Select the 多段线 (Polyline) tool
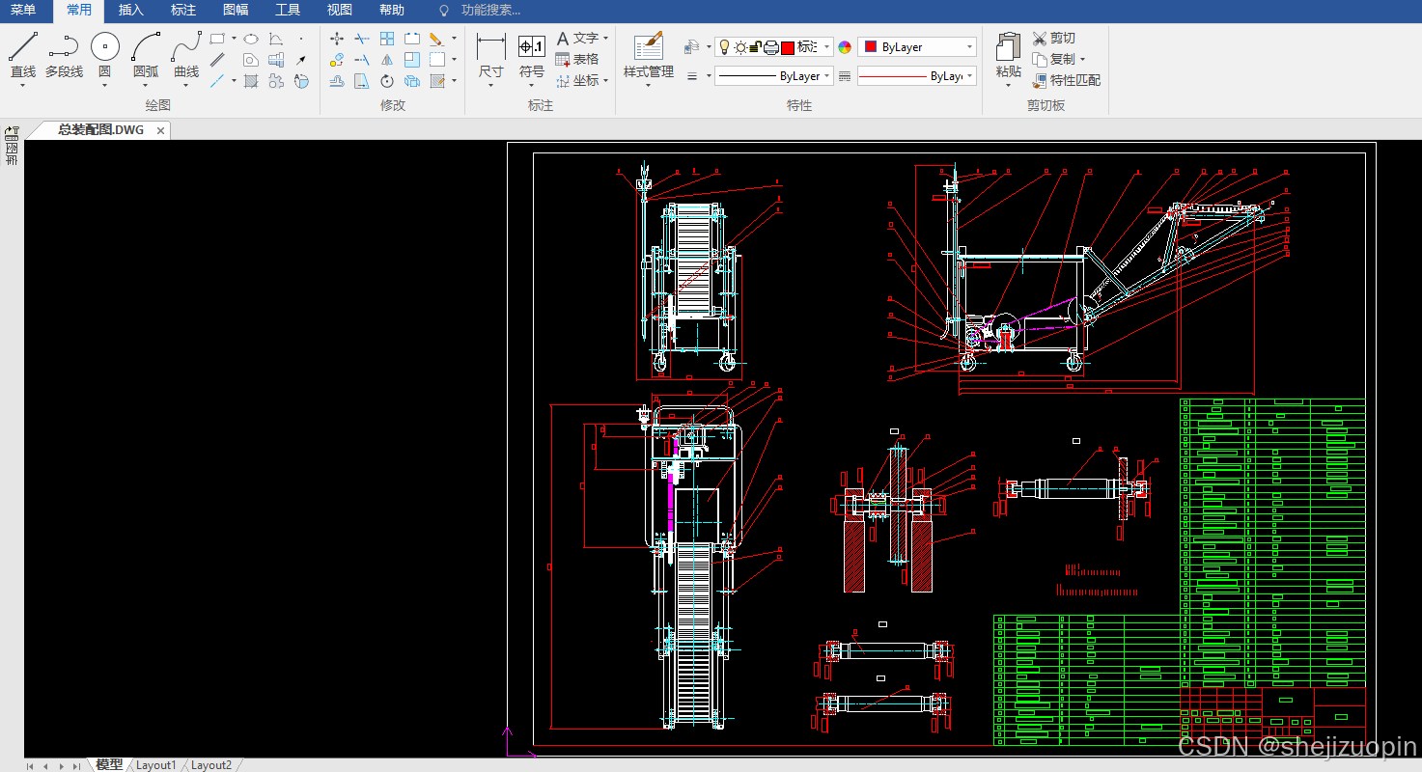The width and height of the screenshot is (1422, 772). (64, 55)
